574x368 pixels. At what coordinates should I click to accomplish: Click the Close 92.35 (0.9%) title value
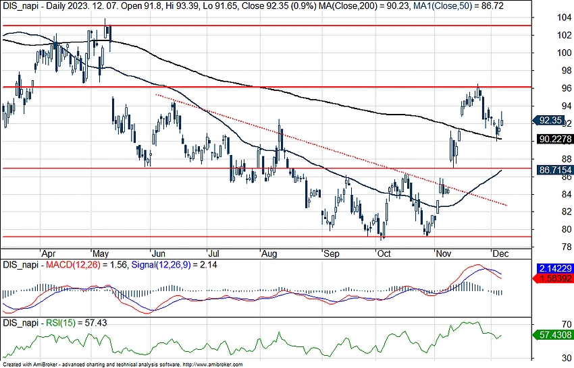point(279,6)
